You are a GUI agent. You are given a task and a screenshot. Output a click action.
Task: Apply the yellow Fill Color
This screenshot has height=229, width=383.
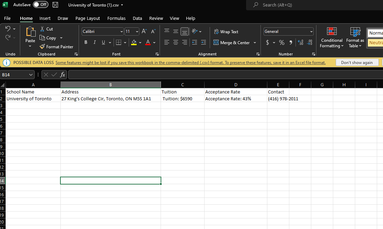point(134,42)
